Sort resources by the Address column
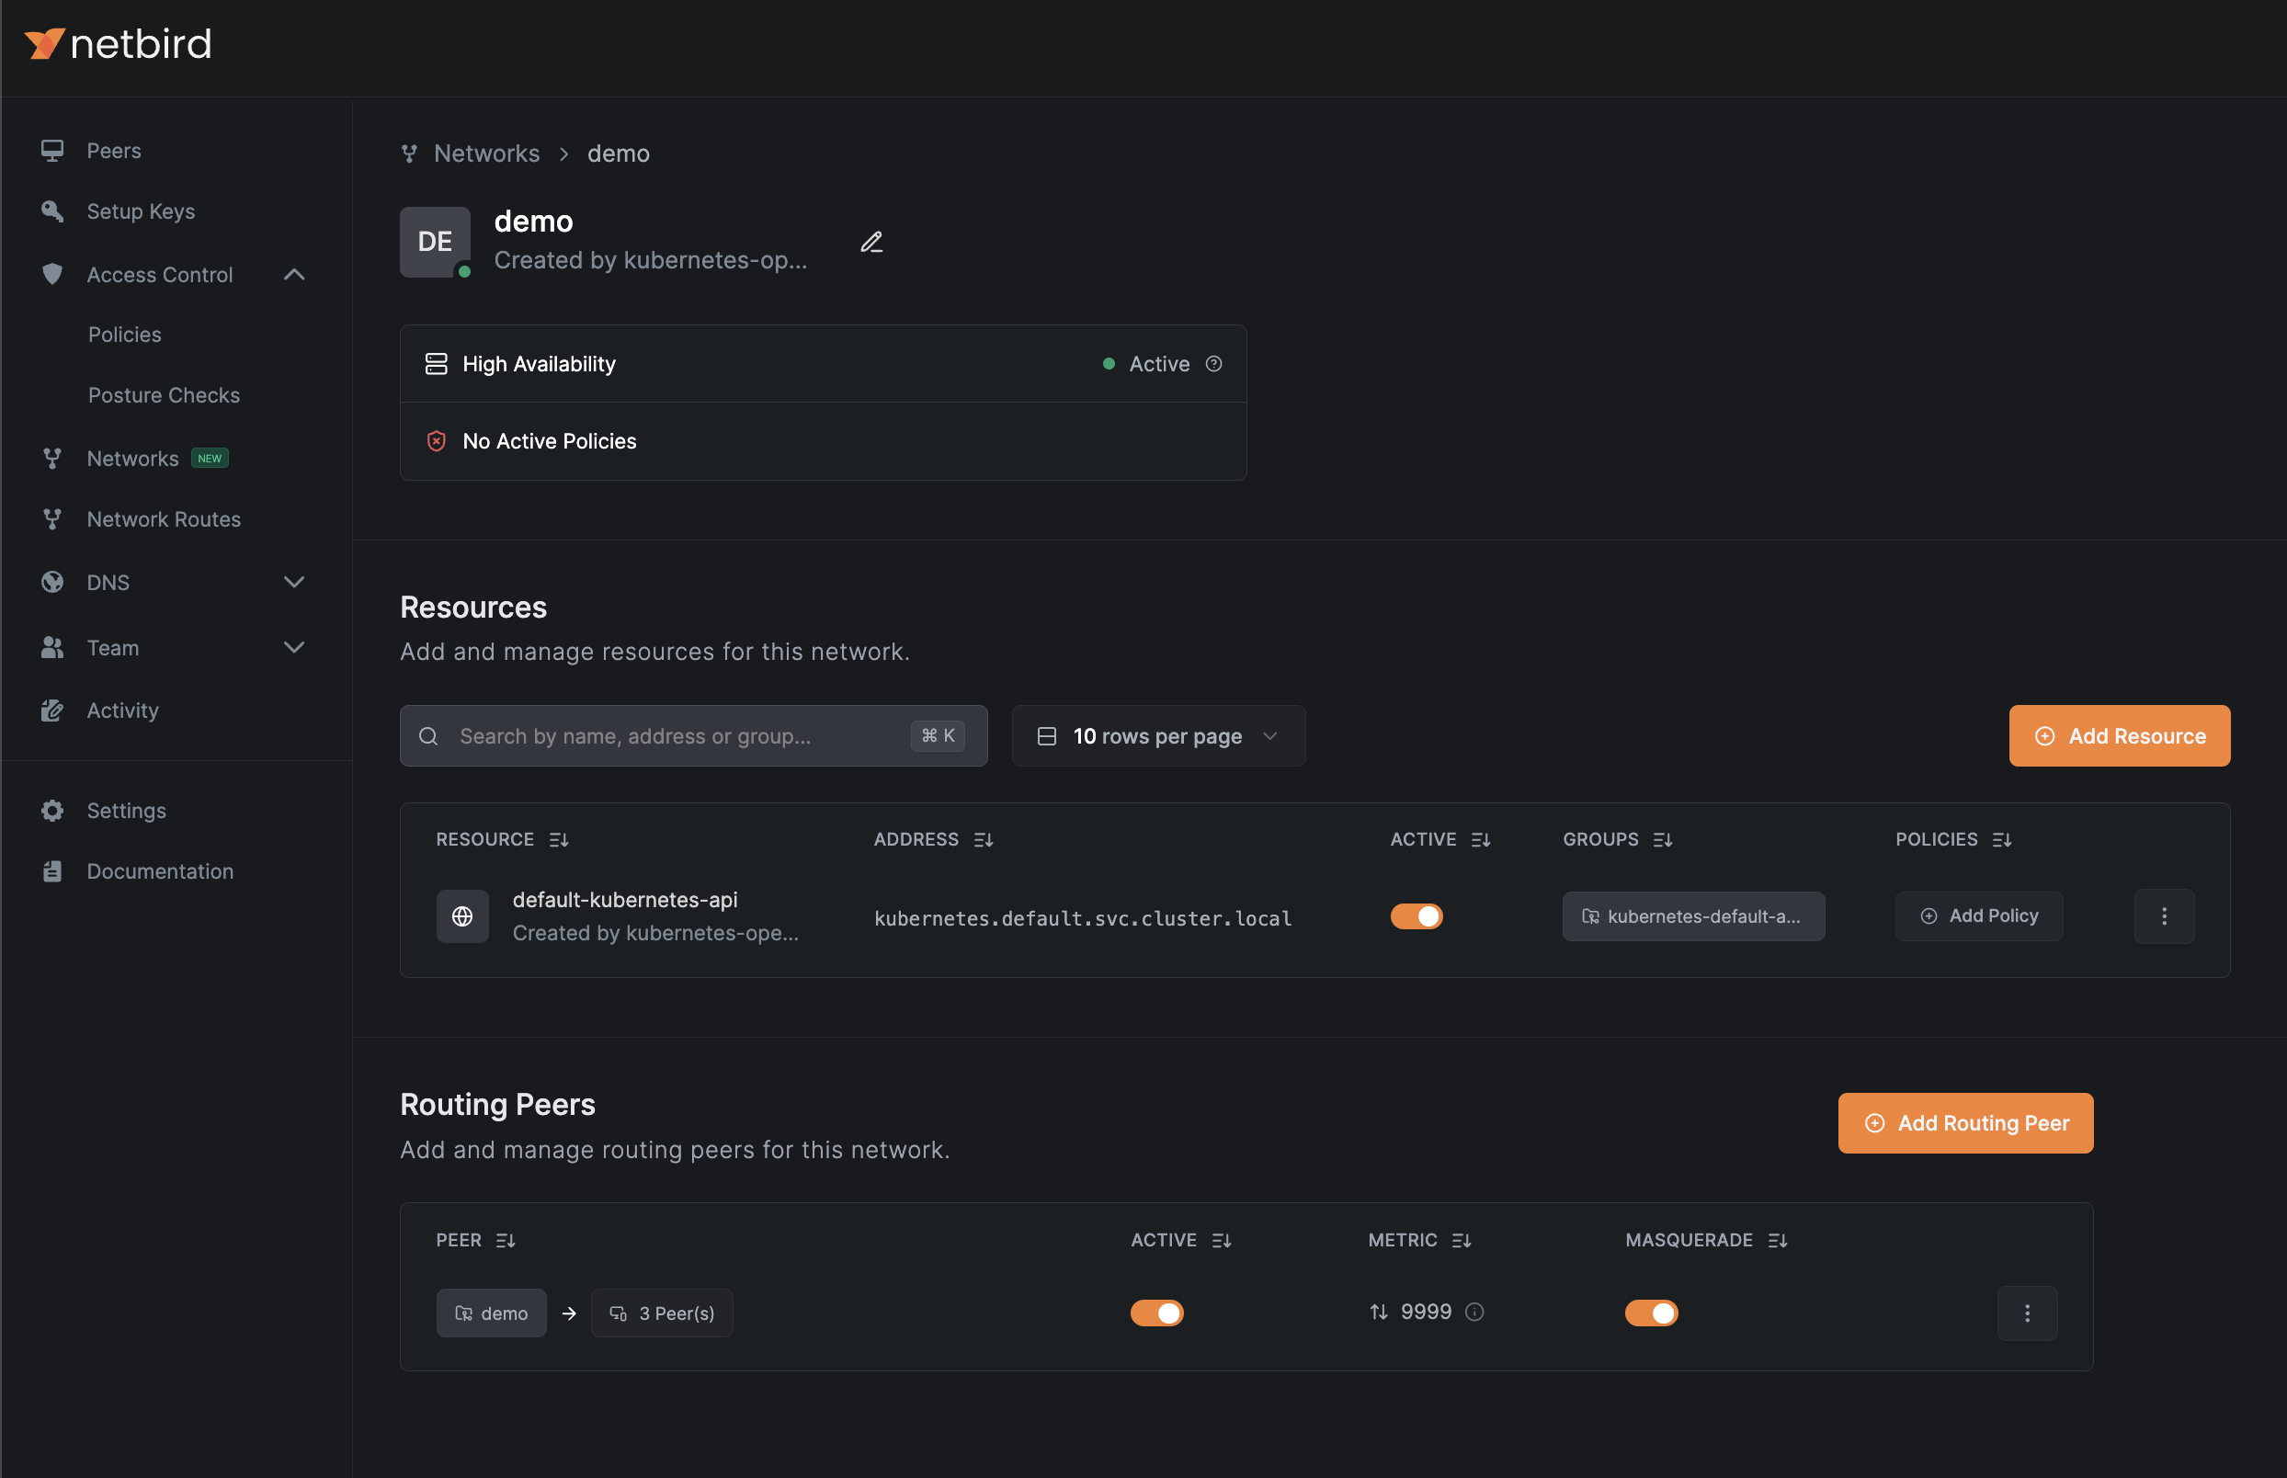 [x=983, y=840]
